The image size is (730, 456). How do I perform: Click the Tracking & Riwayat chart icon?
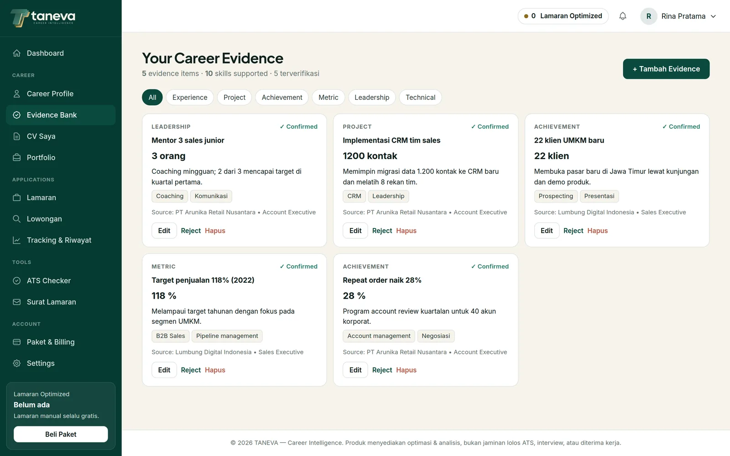pos(17,240)
